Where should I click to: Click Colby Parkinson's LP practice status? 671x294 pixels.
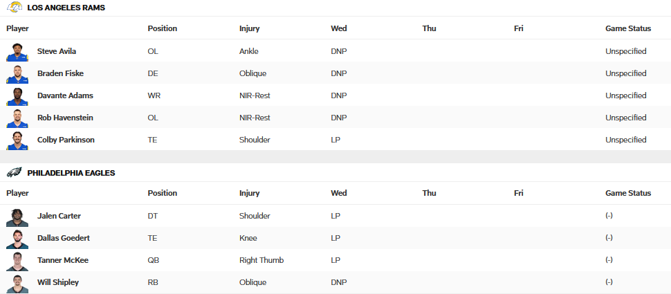(335, 140)
